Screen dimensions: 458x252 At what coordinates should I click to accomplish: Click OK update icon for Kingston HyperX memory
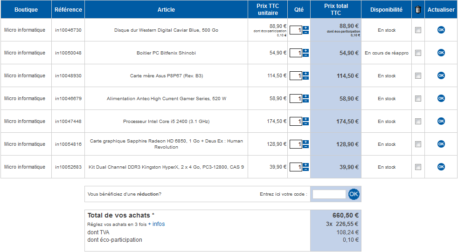(441, 167)
